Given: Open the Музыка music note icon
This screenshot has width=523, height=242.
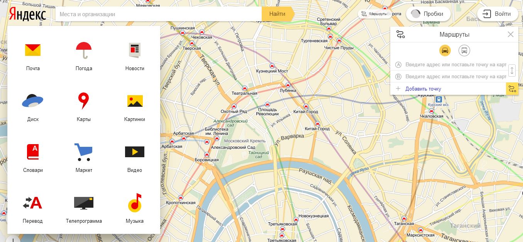Looking at the screenshot, I should pyautogui.click(x=135, y=203).
